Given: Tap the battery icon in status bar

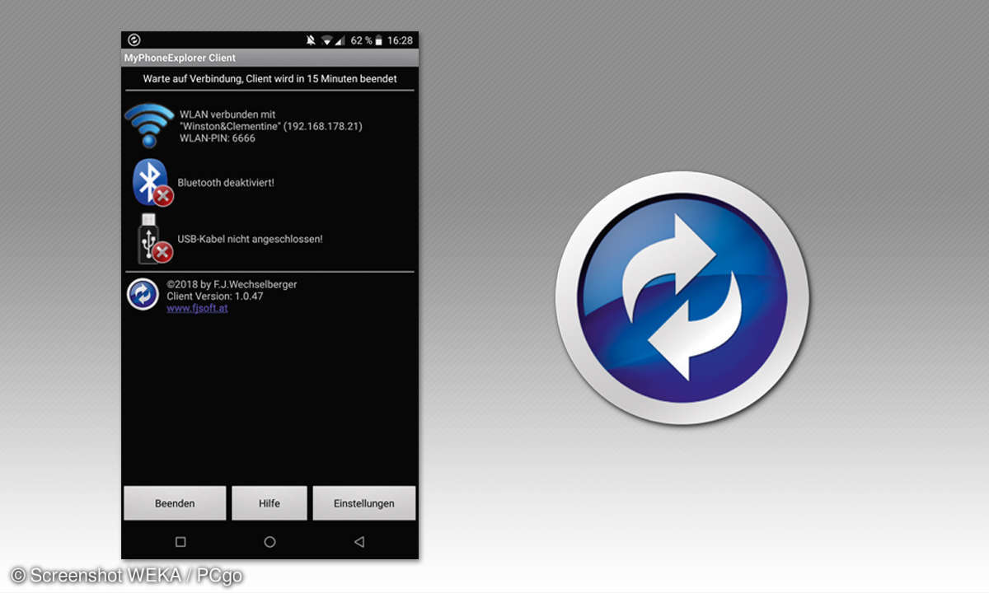Looking at the screenshot, I should point(378,40).
